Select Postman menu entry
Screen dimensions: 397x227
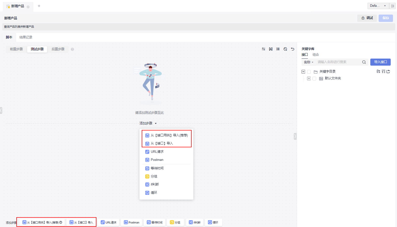point(166,160)
